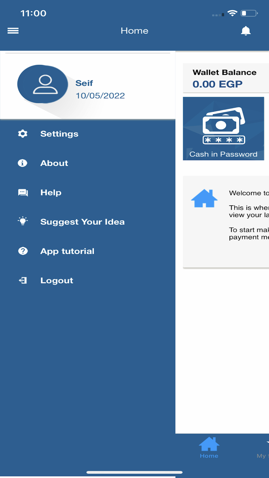Click the App tutorial question icon

click(23, 251)
